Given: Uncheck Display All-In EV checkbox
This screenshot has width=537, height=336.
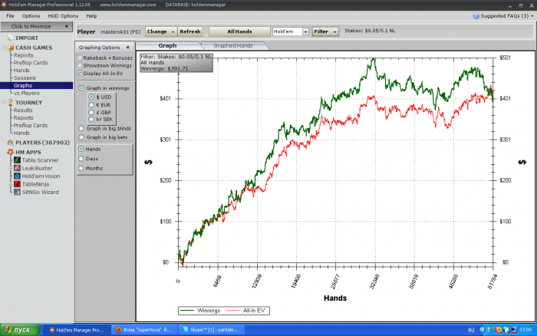Looking at the screenshot, I should click(x=80, y=74).
